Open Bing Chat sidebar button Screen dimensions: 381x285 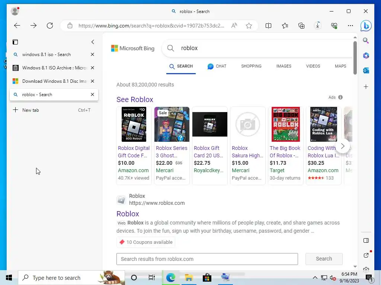366,26
